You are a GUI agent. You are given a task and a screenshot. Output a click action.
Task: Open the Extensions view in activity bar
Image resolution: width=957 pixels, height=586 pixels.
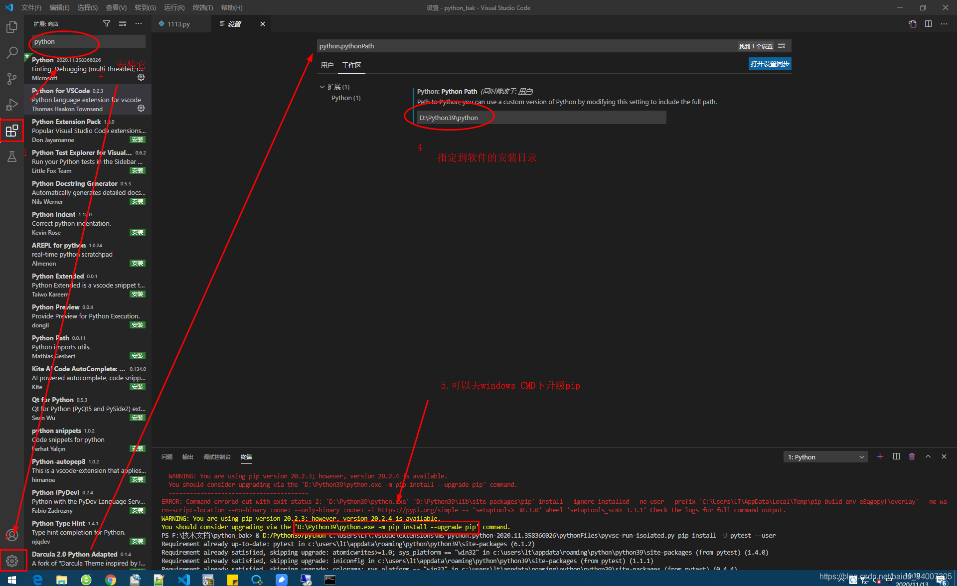12,131
